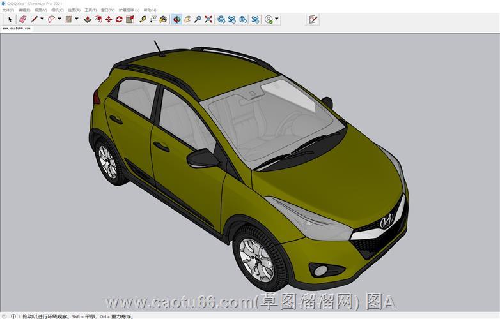Open the 绘图(R) menu
Viewport: 500px width, 319px height.
click(x=74, y=10)
